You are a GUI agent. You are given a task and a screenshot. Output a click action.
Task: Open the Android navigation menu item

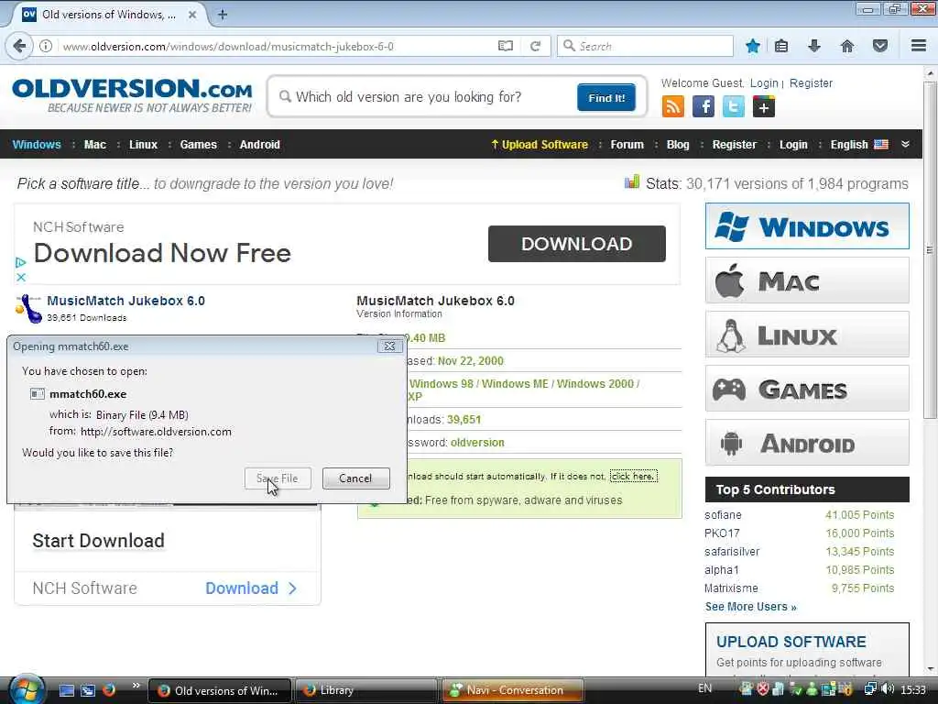point(259,144)
